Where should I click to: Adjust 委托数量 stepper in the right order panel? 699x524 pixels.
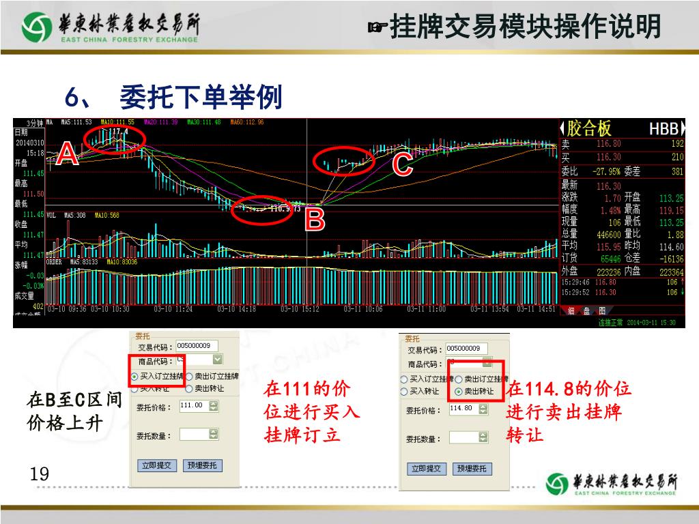(x=483, y=437)
